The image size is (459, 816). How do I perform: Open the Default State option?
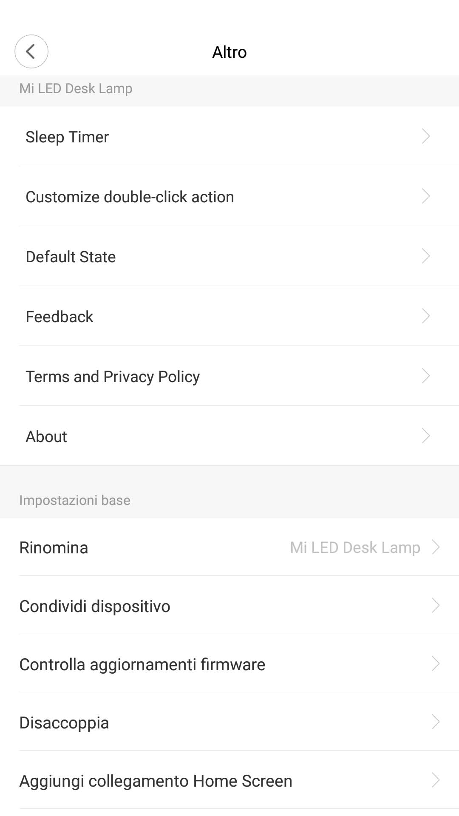[x=71, y=257]
